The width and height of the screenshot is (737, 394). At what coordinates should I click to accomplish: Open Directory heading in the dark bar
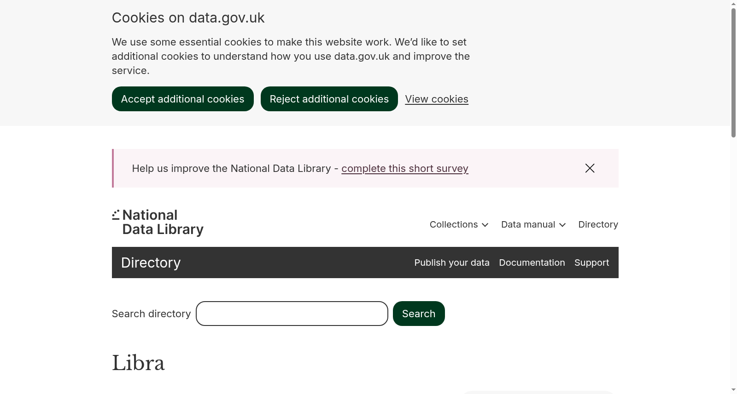tap(151, 263)
